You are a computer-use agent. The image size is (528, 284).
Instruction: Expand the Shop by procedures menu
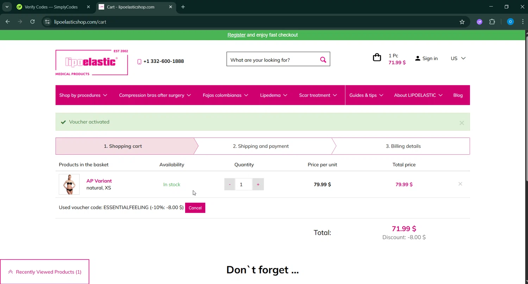coord(83,95)
